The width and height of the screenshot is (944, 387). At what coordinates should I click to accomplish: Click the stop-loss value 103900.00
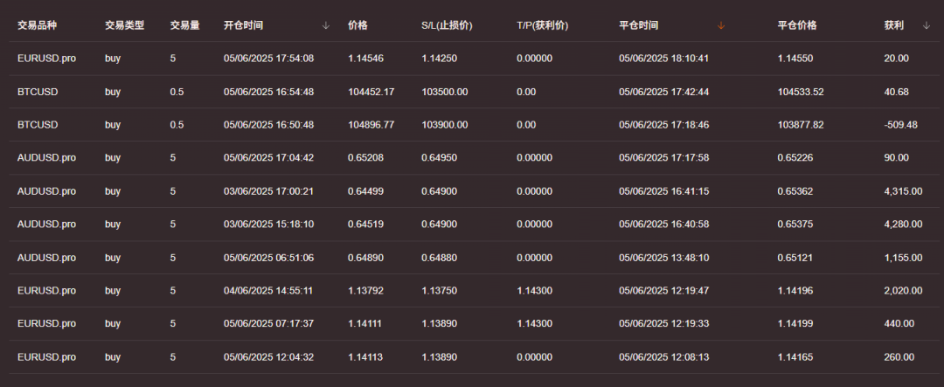click(x=444, y=125)
